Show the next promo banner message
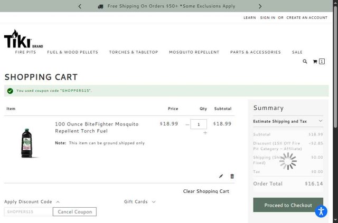 pyautogui.click(x=260, y=6)
